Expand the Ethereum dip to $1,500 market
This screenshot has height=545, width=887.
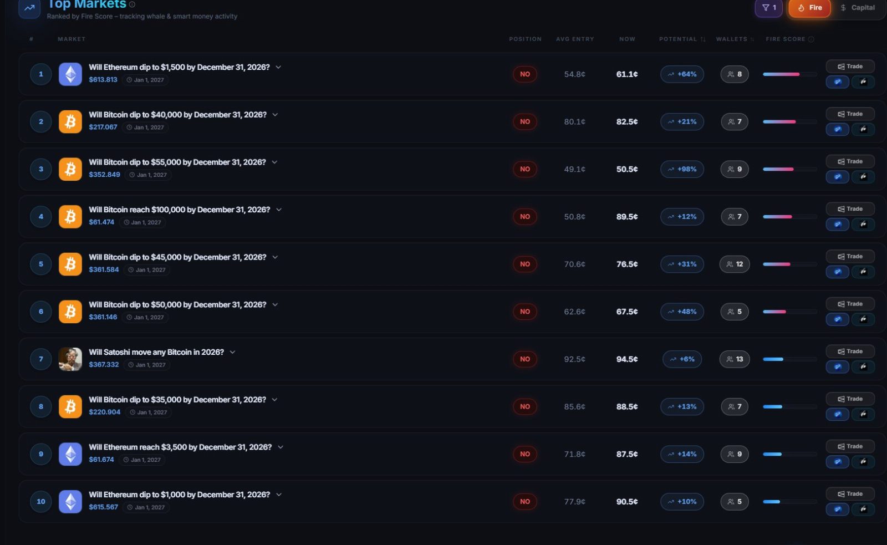click(278, 67)
